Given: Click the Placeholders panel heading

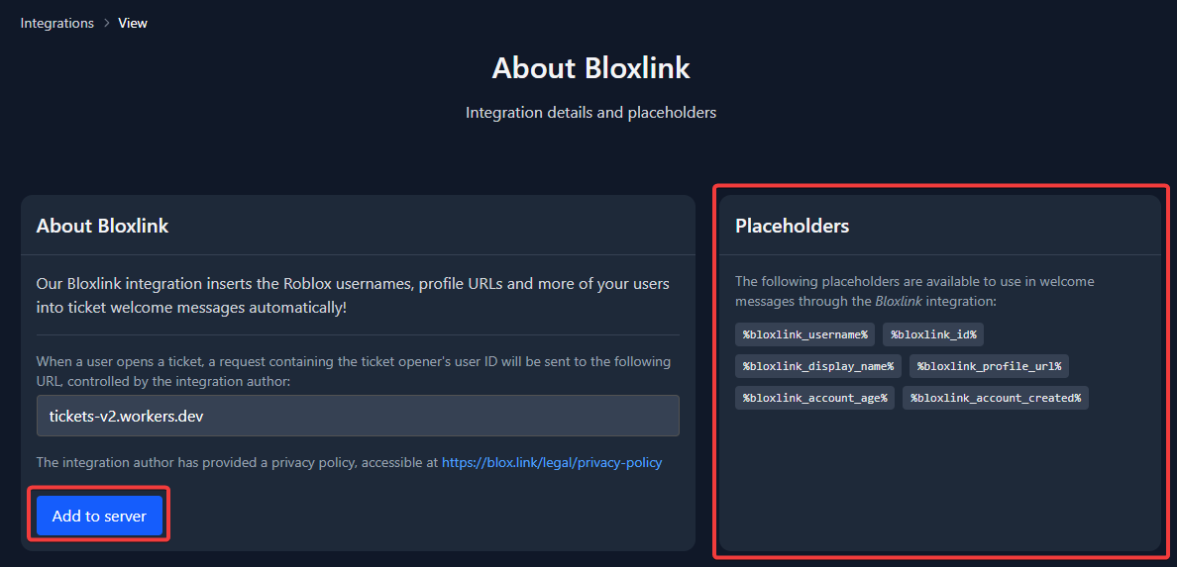Looking at the screenshot, I should (x=792, y=226).
